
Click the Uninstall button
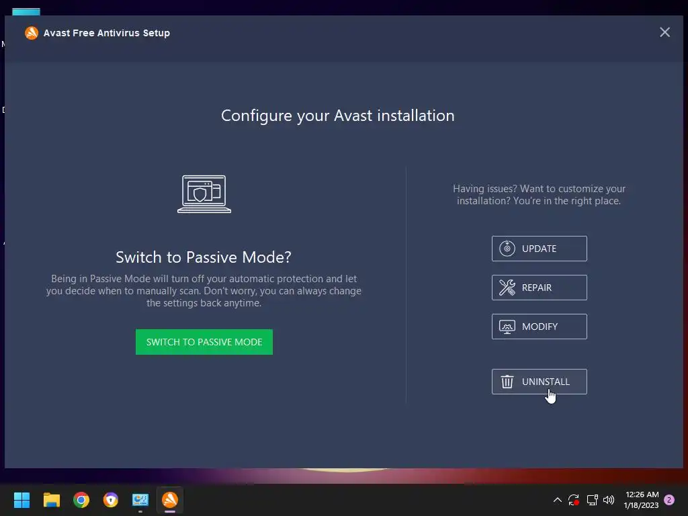540,382
